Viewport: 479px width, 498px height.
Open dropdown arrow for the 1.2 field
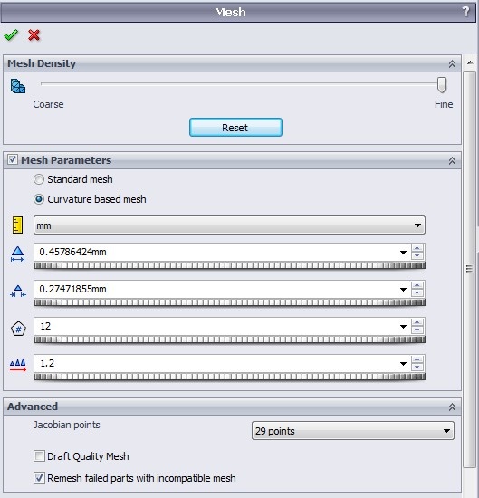tap(403, 364)
